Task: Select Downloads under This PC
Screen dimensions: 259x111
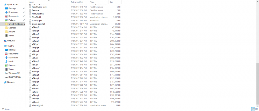Action: click(x=13, y=57)
